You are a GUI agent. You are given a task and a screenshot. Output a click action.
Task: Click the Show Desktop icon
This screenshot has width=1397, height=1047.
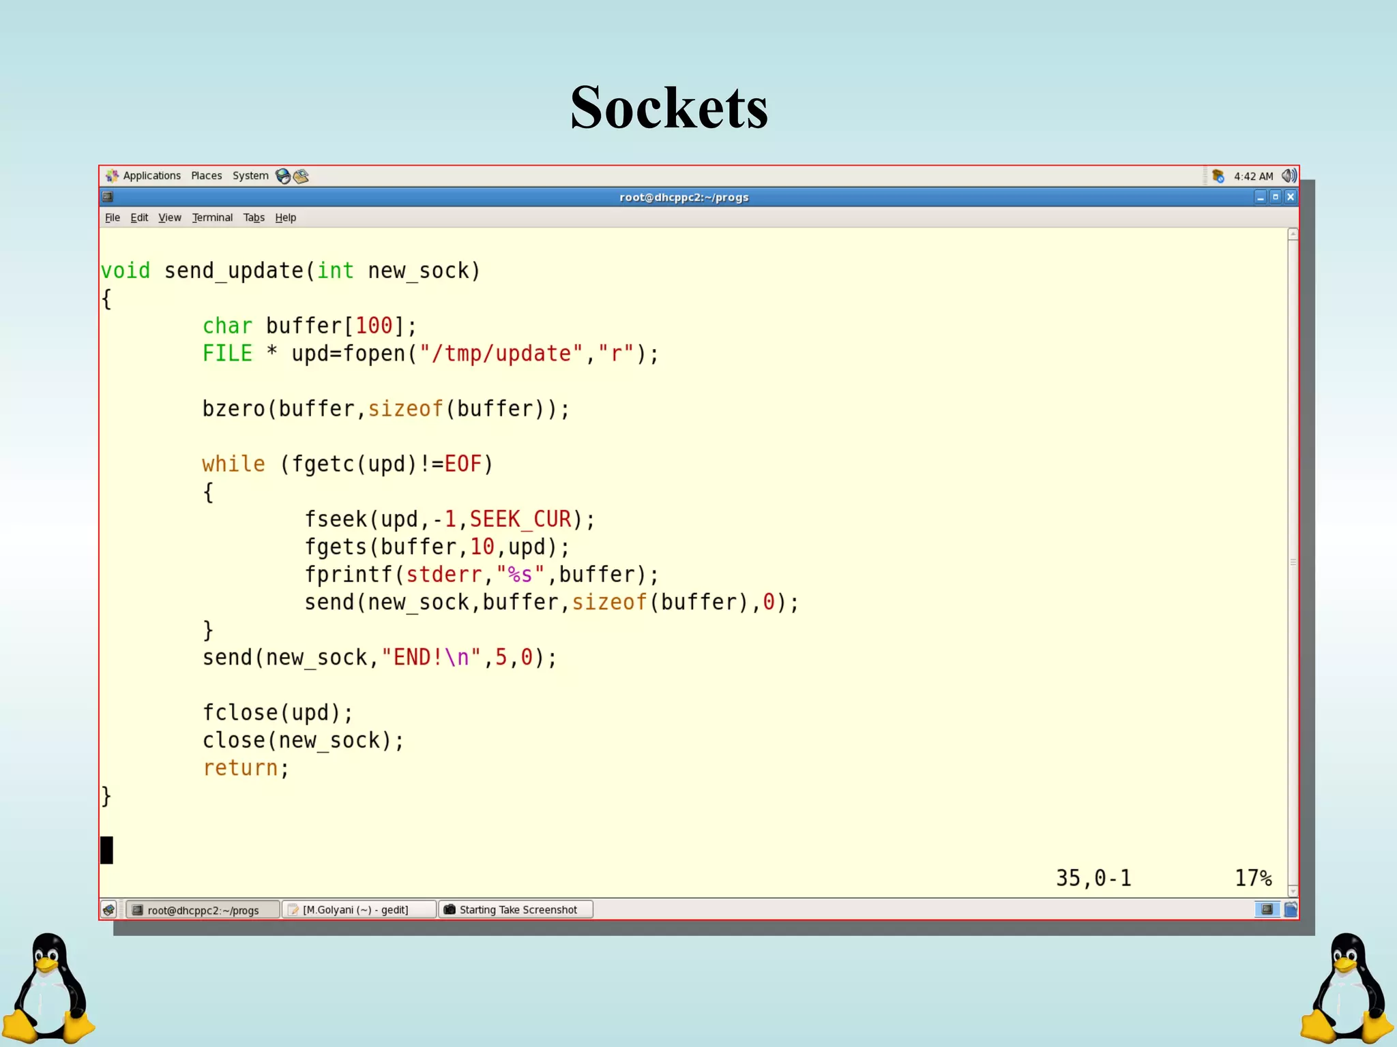click(x=109, y=909)
